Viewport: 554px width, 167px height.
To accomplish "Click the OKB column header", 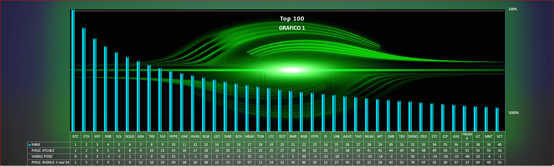I will [x=391, y=137].
